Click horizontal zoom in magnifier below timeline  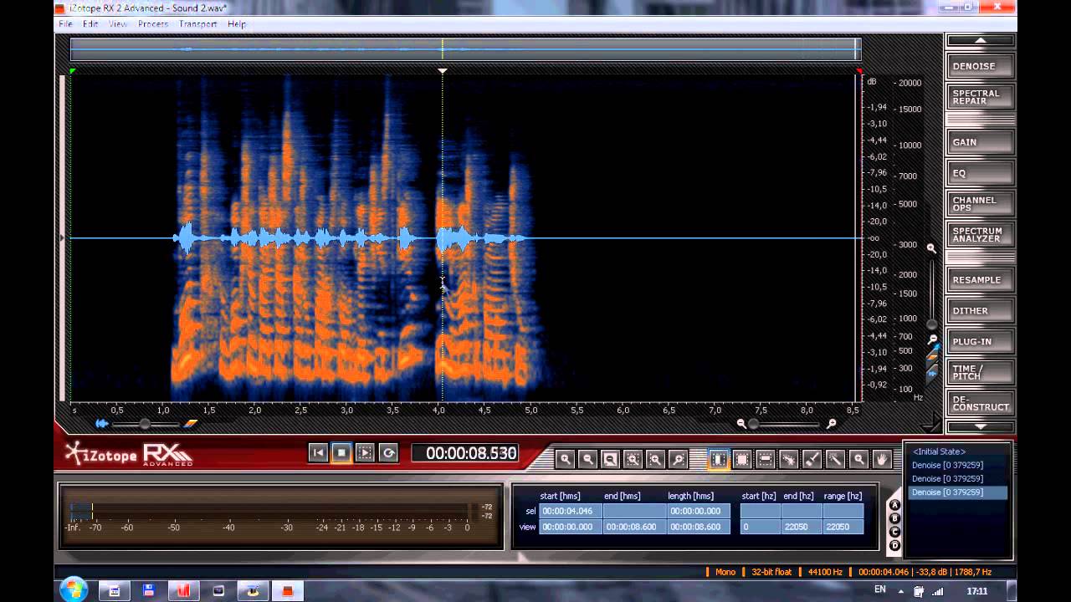tap(832, 424)
